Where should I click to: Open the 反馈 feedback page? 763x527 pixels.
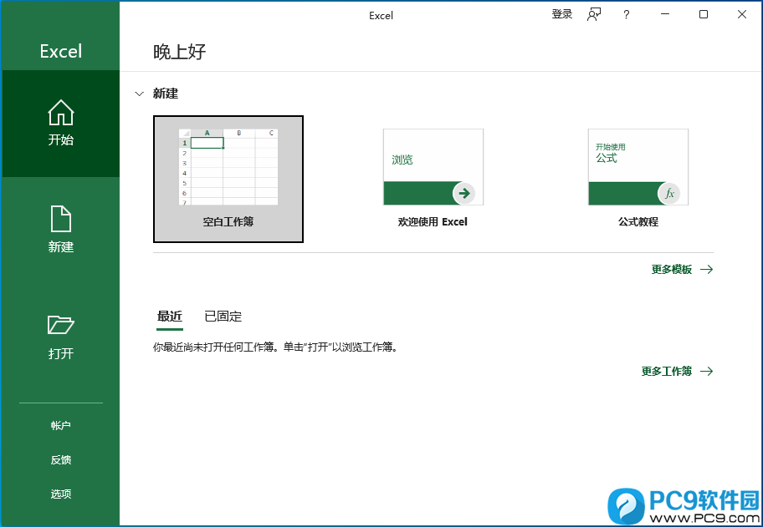[61, 459]
